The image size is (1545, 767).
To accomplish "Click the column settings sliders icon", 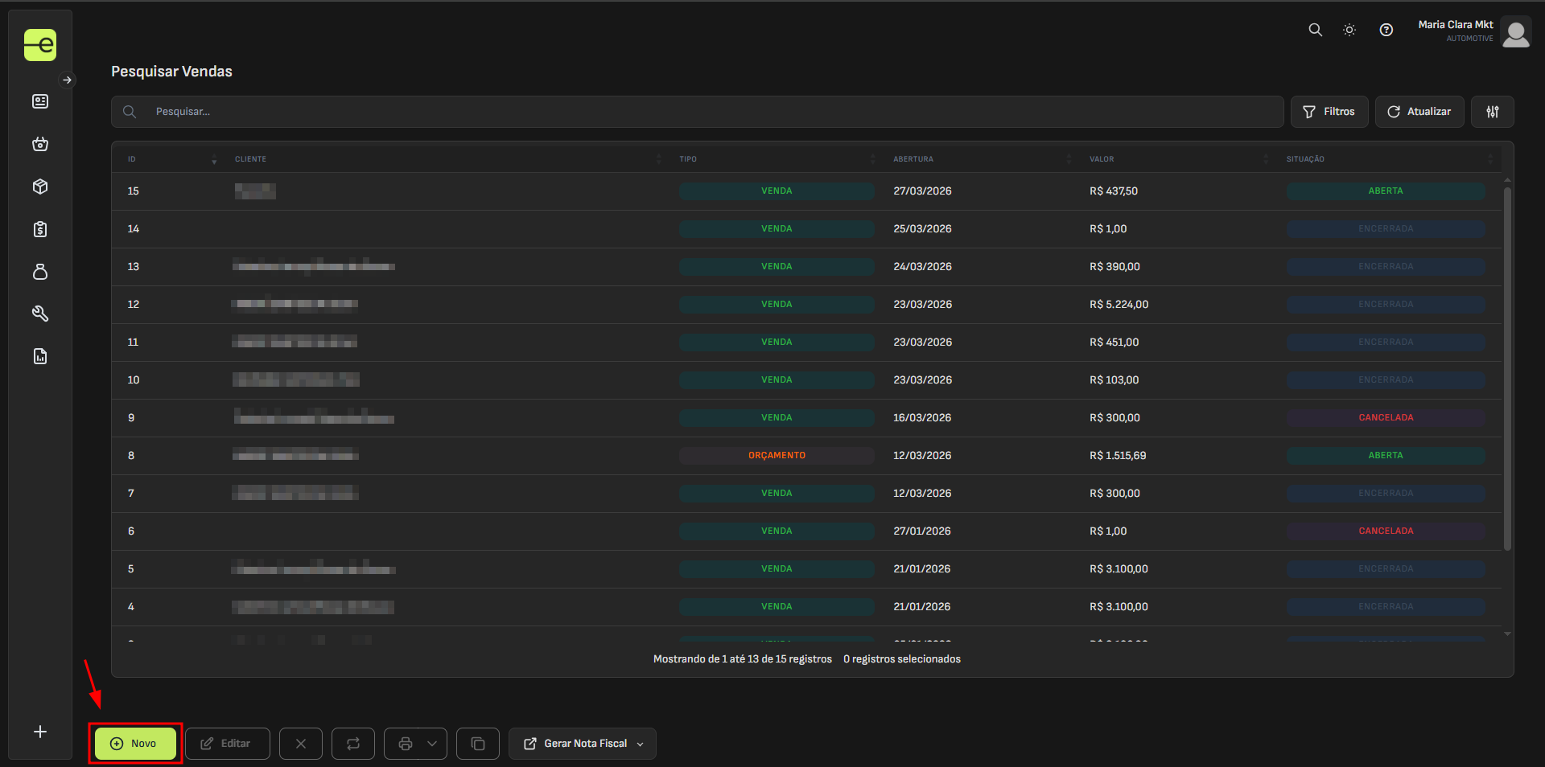I will (1492, 112).
